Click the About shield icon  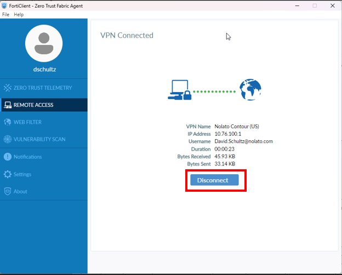coord(8,191)
